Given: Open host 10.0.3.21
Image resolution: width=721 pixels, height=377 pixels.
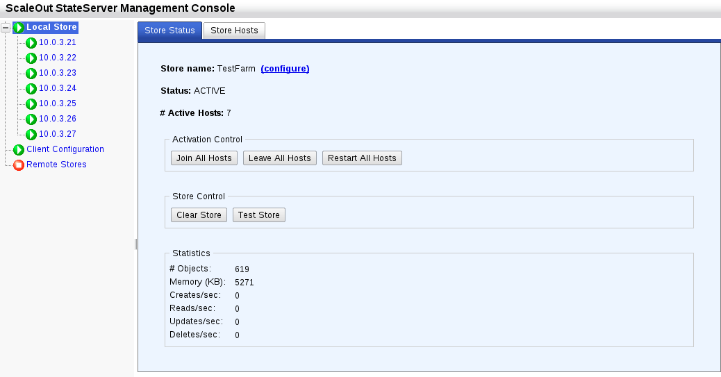Looking at the screenshot, I should click(x=58, y=42).
